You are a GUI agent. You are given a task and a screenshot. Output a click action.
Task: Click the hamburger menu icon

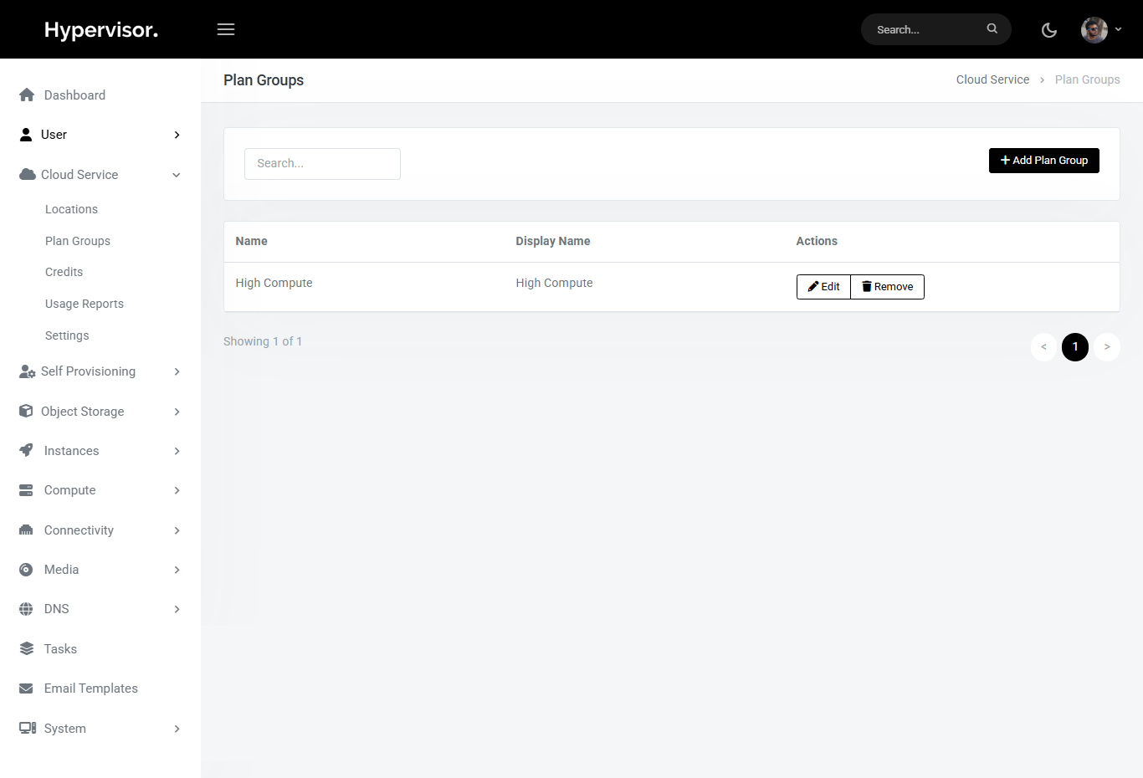pyautogui.click(x=226, y=29)
